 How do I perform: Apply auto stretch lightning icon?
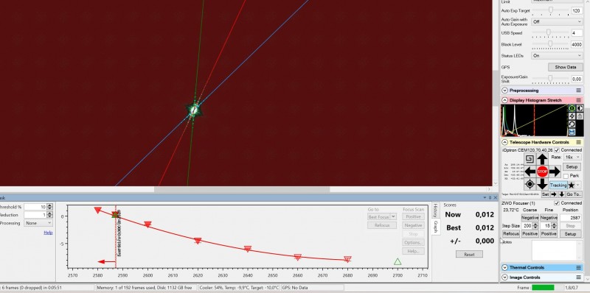(572, 116)
